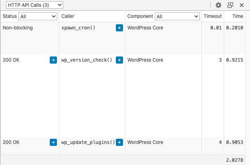The width and height of the screenshot is (250, 165).
Task: Click the Non-blocking status cell
Action: [x=18, y=28]
